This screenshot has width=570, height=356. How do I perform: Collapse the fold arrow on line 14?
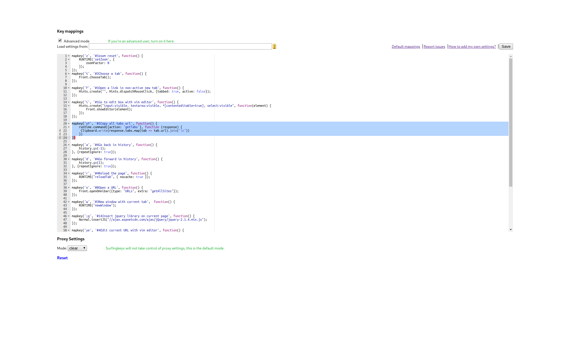[x=69, y=102]
